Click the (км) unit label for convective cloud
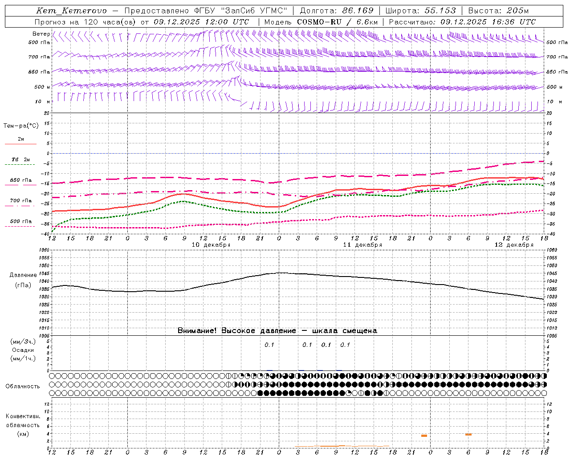 pos(23,434)
